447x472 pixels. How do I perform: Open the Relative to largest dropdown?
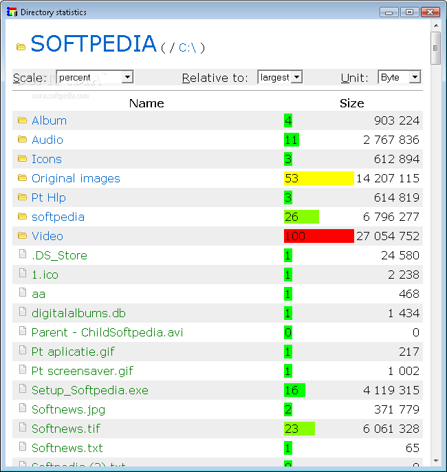[280, 77]
